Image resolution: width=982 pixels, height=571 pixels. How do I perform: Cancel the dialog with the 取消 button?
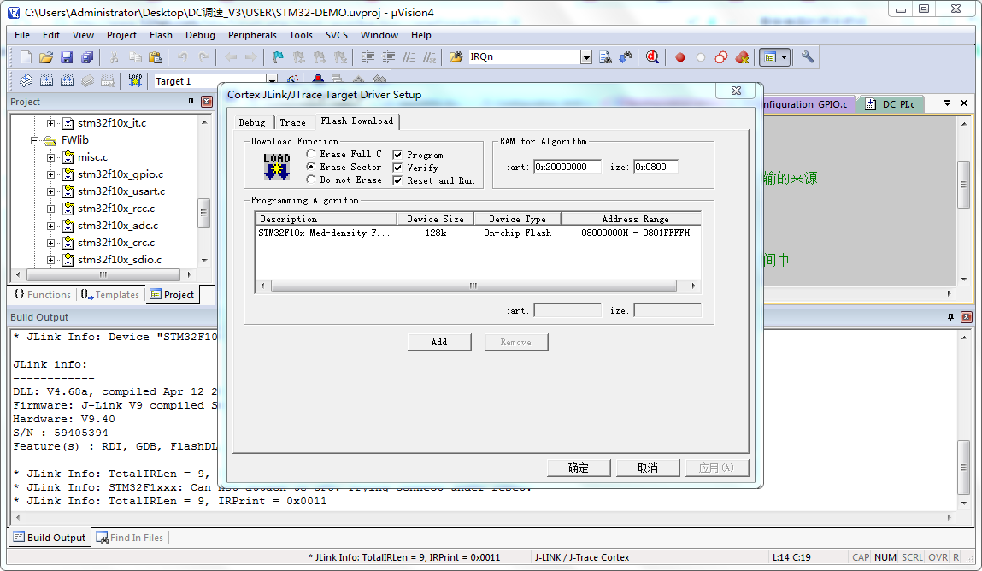[x=648, y=468]
